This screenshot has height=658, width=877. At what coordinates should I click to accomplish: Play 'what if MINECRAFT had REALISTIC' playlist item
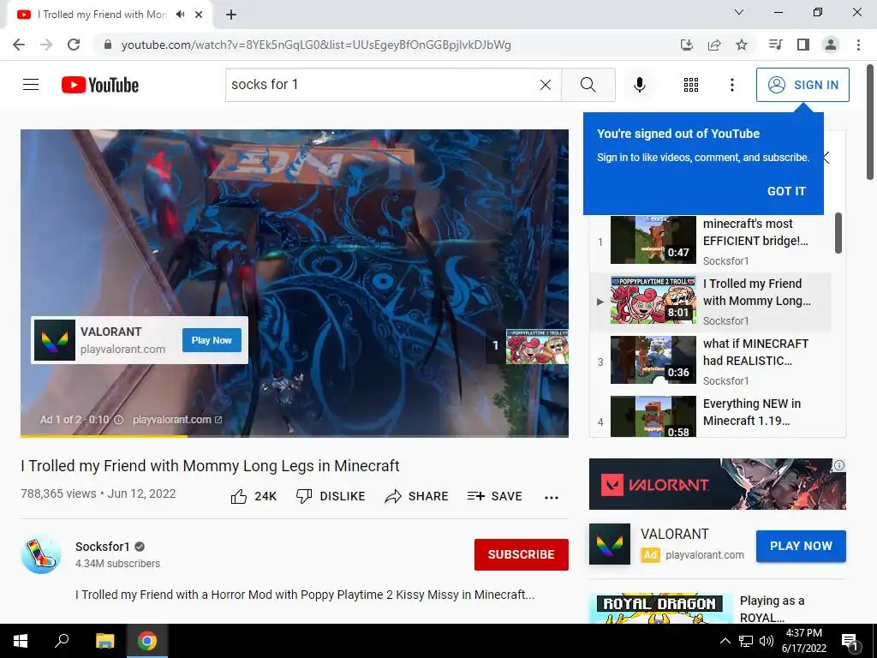coord(711,362)
